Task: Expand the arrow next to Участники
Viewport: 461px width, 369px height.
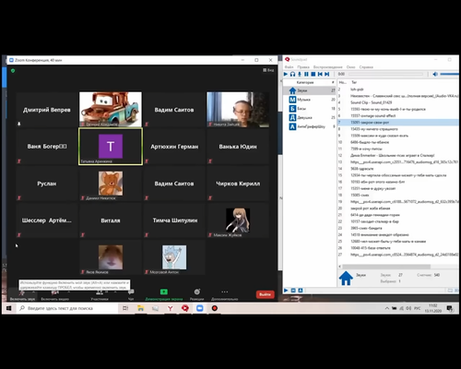Action: pos(115,292)
